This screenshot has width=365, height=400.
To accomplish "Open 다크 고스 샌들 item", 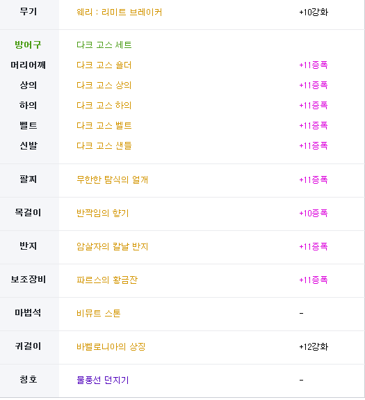I will [x=104, y=145].
